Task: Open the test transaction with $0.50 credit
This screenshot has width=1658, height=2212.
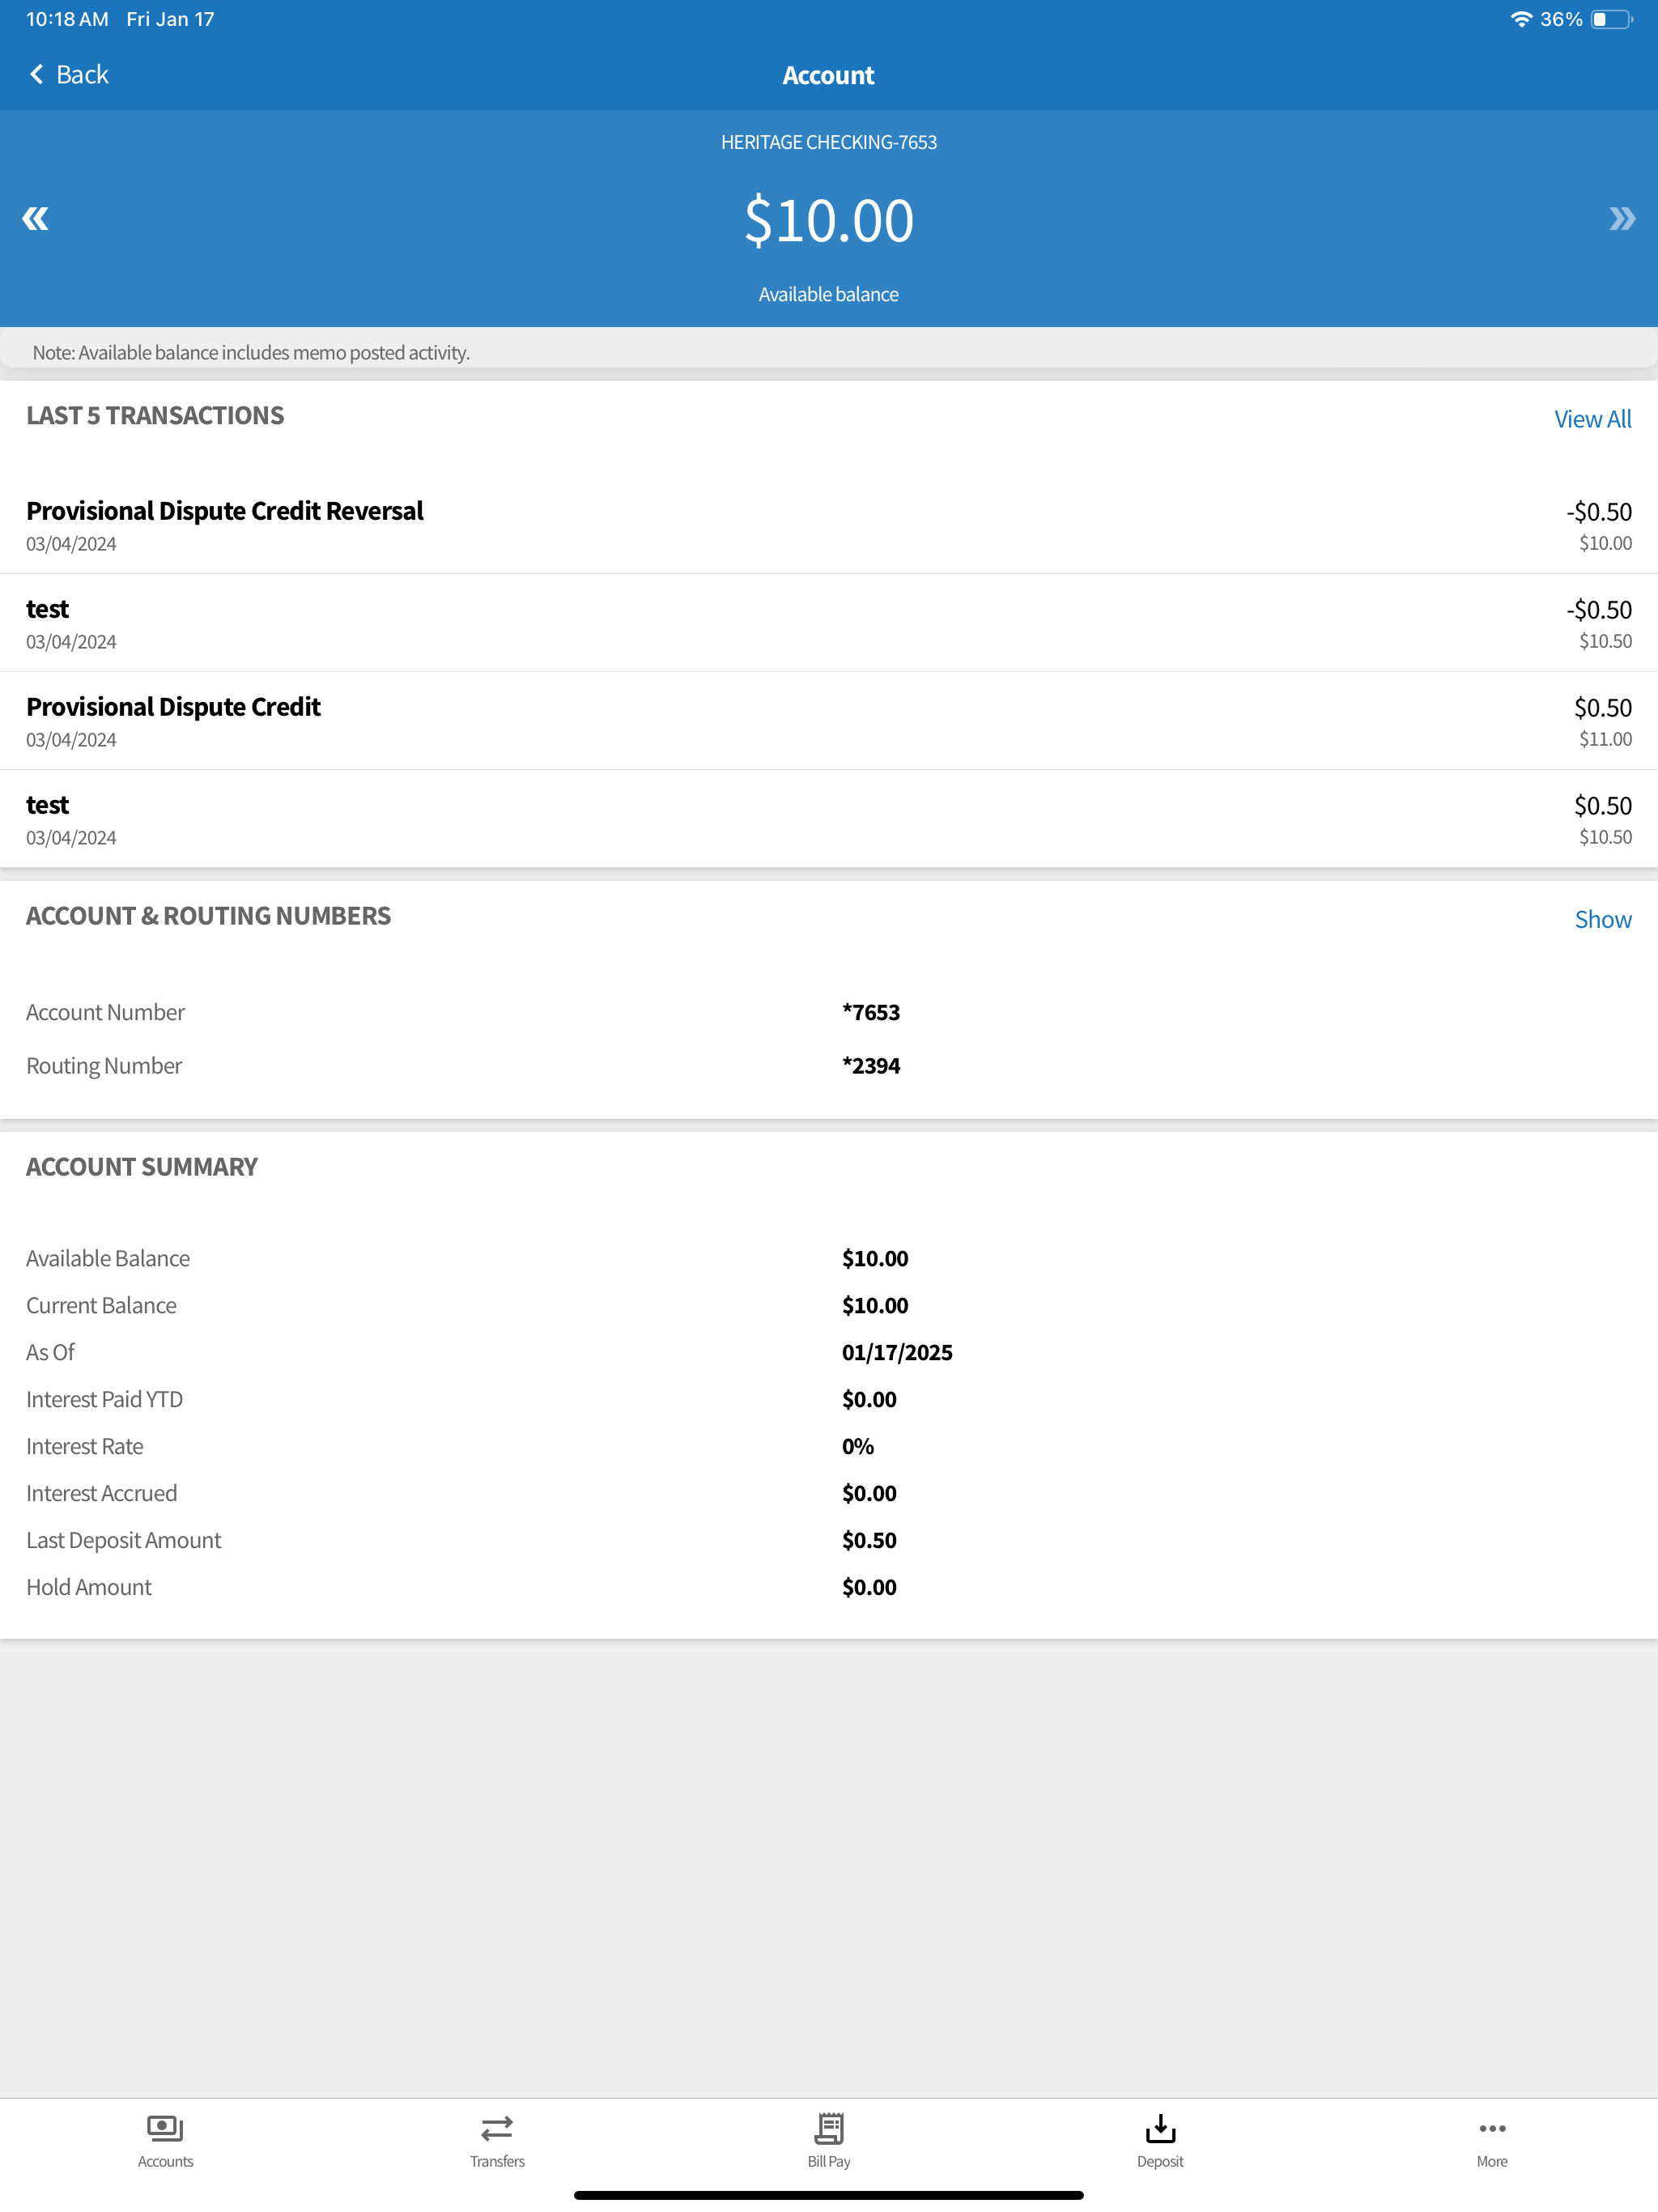Action: 829,819
